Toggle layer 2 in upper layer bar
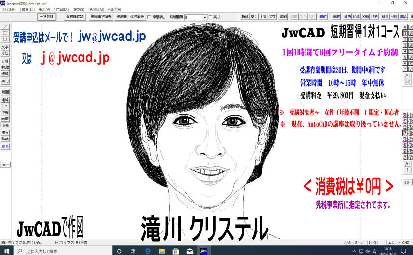413x255 pixels. [x=405, y=39]
